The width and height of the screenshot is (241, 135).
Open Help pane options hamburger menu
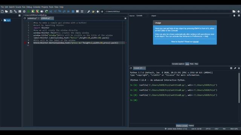click(239, 15)
